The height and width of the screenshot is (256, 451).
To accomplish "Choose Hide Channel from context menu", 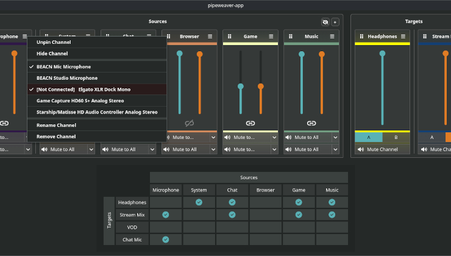I will click(x=97, y=54).
